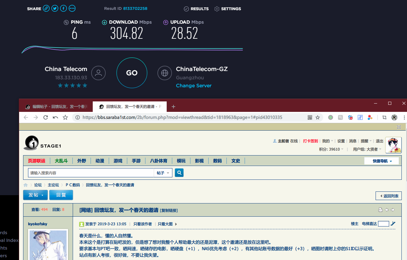This screenshot has height=260, width=407.
Task: Open Speedtest RESULTS page
Action: click(x=196, y=9)
